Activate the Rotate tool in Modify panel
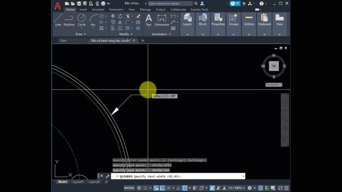 [x=120, y=16]
